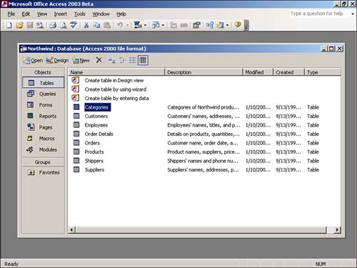Open the View menu

tap(42, 14)
